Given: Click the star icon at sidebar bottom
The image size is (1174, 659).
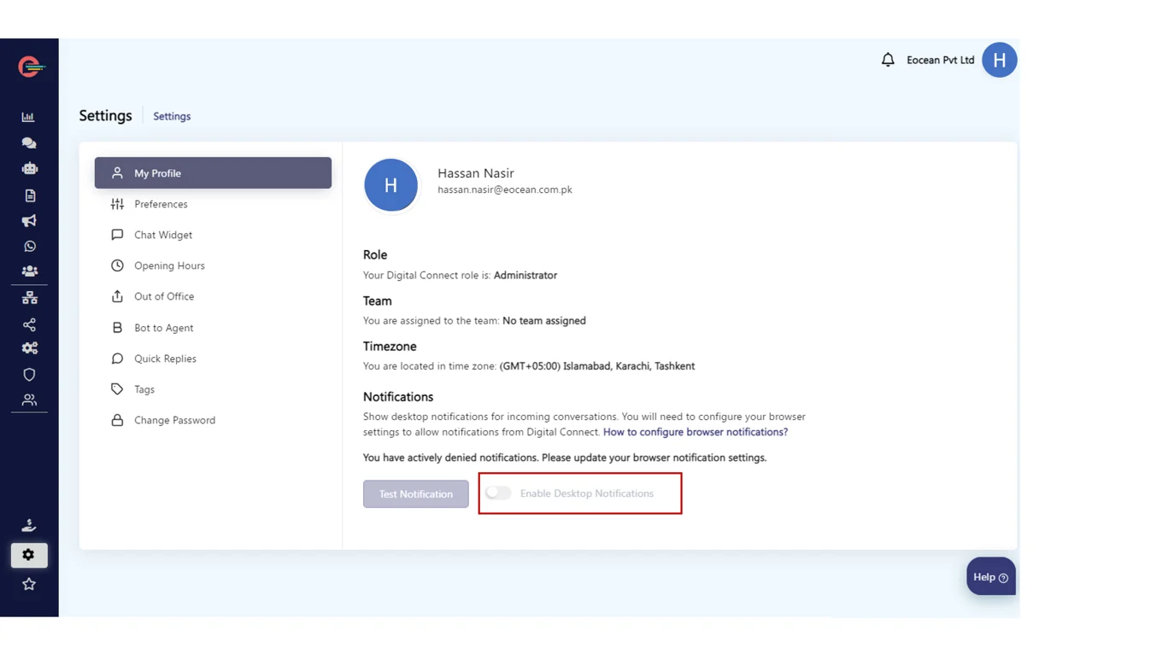Looking at the screenshot, I should pos(29,584).
